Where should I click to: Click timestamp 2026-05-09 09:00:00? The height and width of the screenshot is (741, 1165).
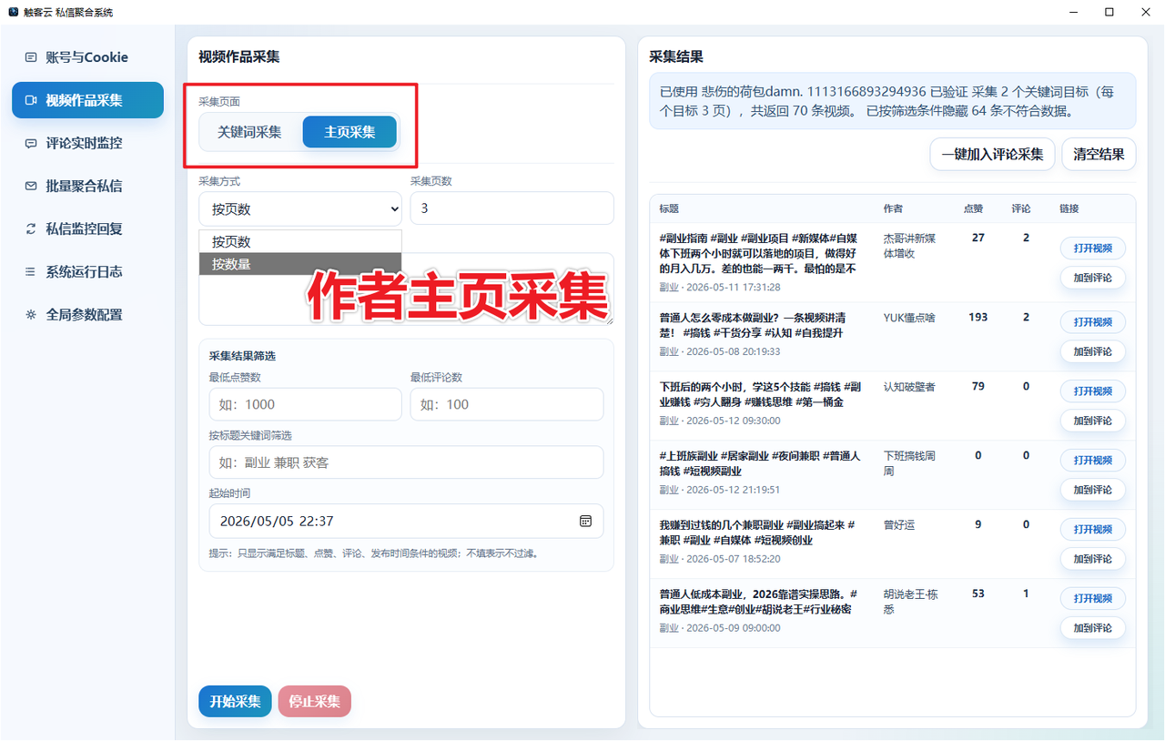pyautogui.click(x=733, y=628)
